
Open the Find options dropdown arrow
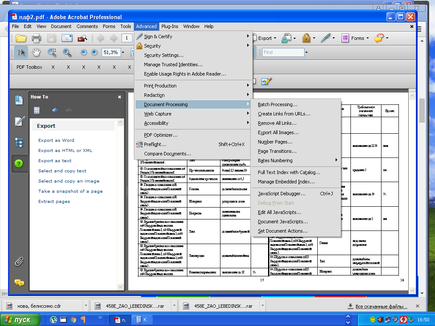307,52
